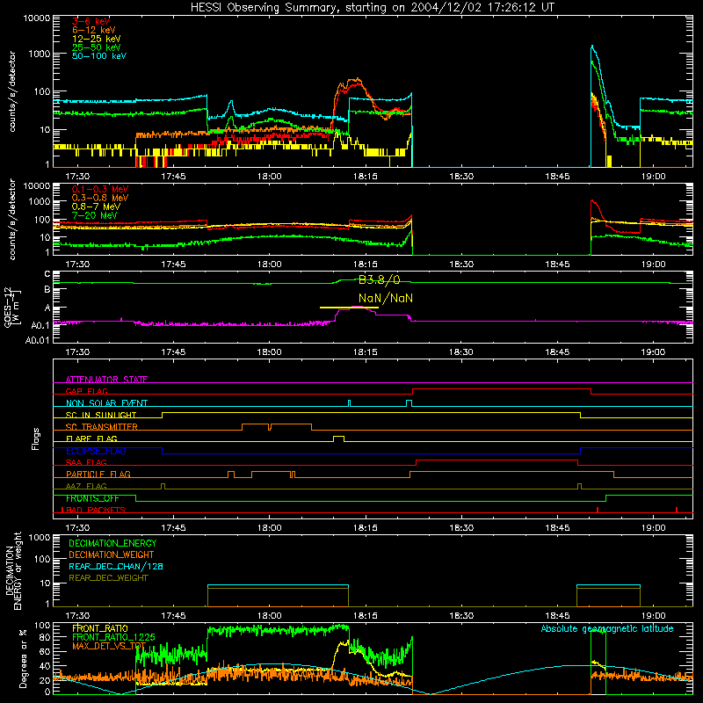703x703 pixels.
Task: Click the DECIMATION_WEIGHT legend label
Action: point(112,554)
